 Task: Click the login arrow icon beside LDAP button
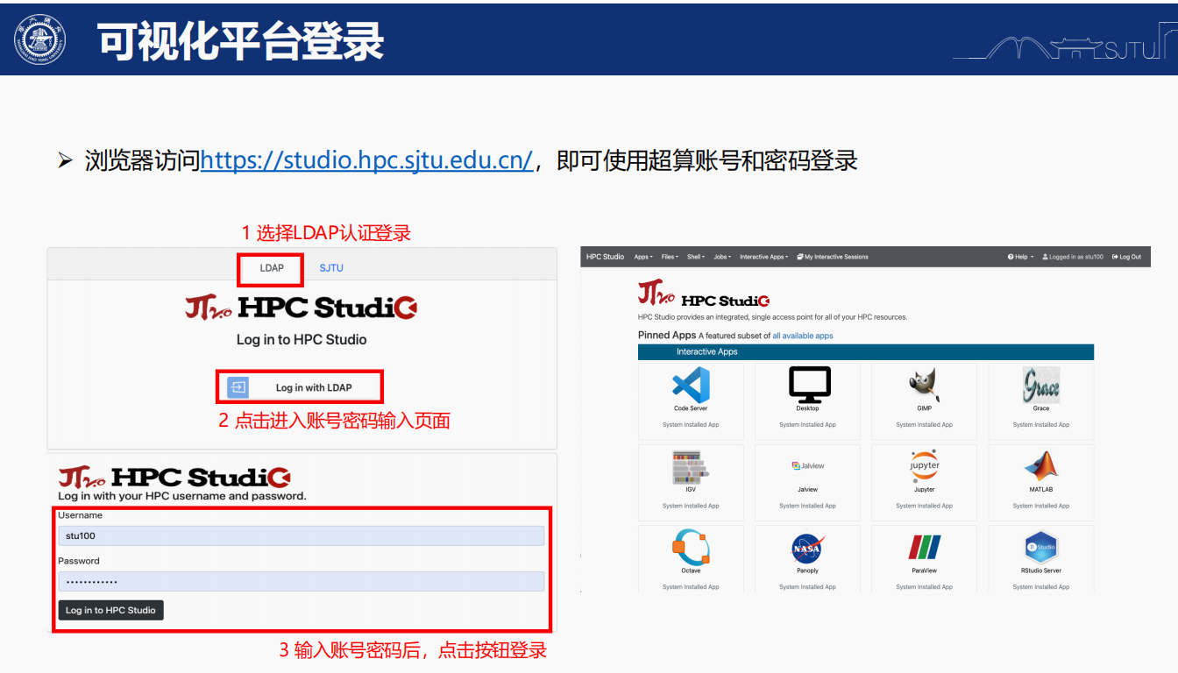[238, 387]
